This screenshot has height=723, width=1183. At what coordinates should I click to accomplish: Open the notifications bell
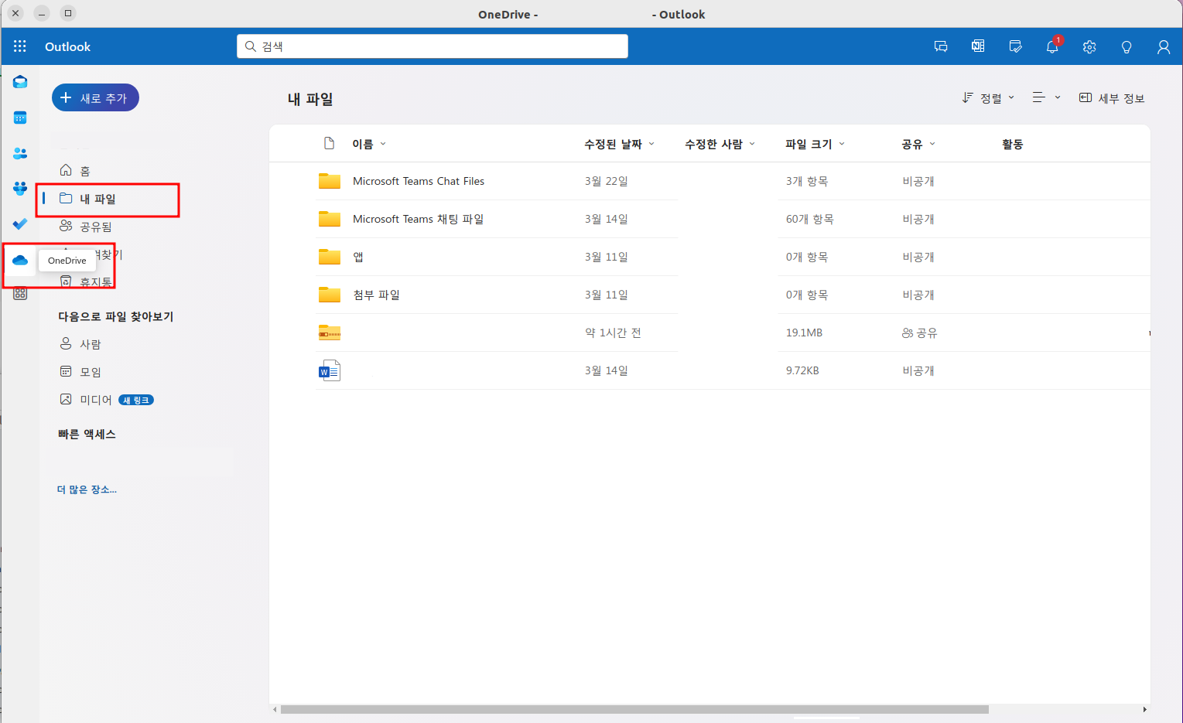pos(1052,46)
